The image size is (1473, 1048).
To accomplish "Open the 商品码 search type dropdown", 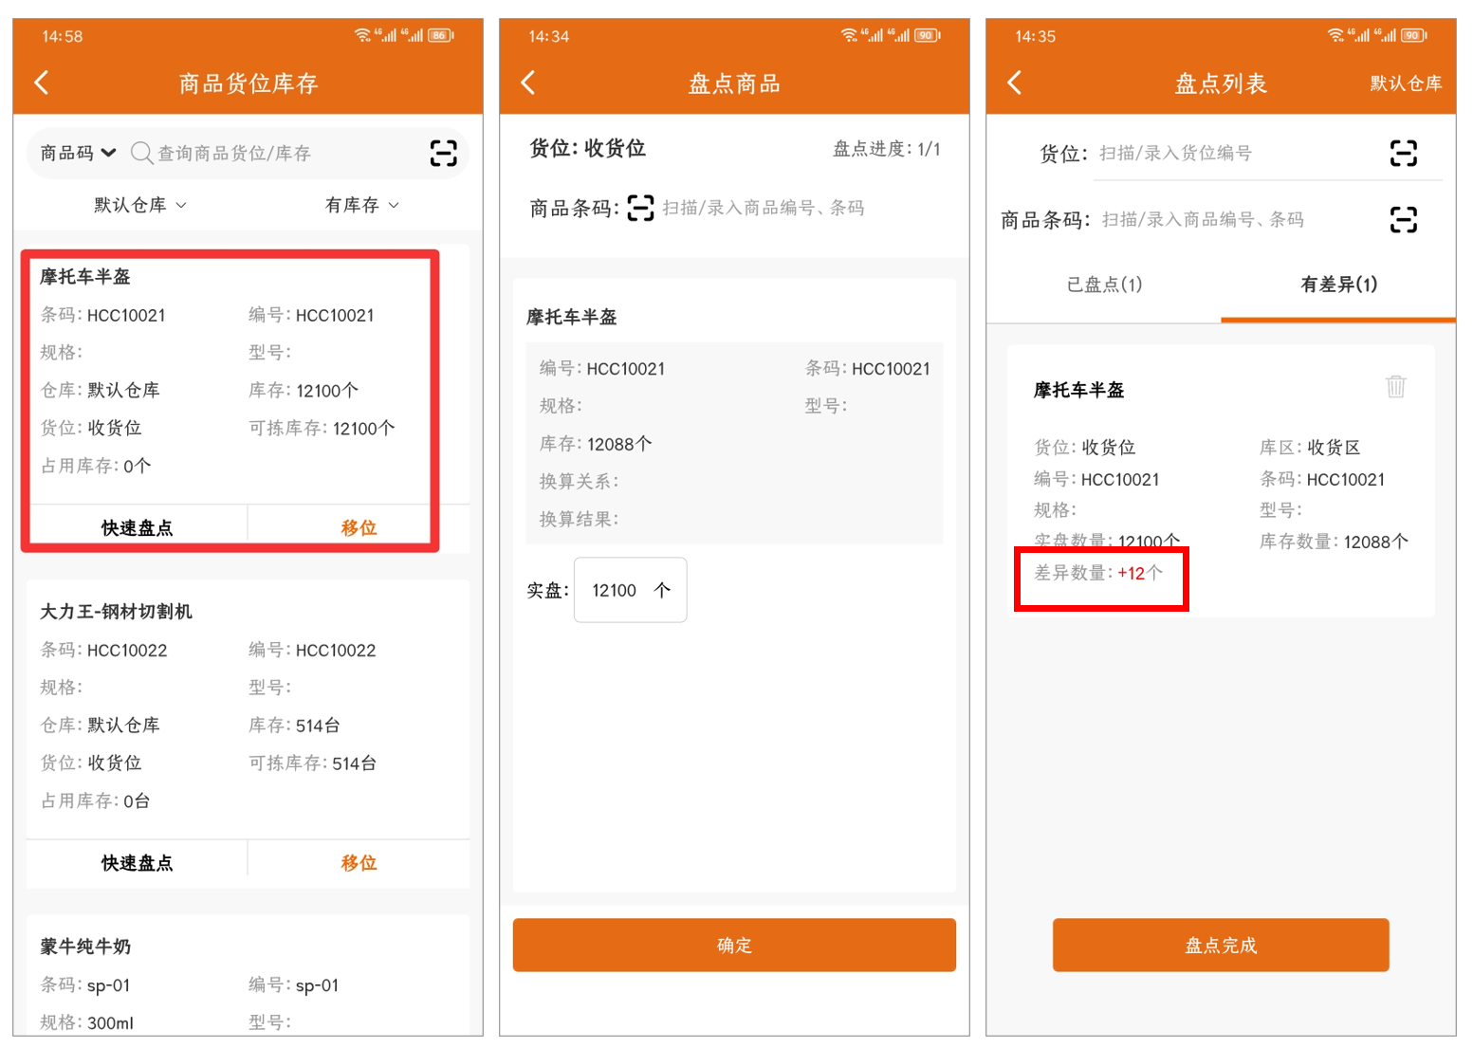I will click(78, 153).
